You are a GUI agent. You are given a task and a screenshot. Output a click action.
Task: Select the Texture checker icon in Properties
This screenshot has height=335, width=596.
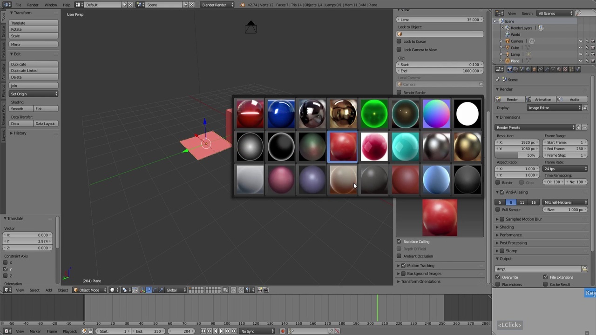(565, 69)
